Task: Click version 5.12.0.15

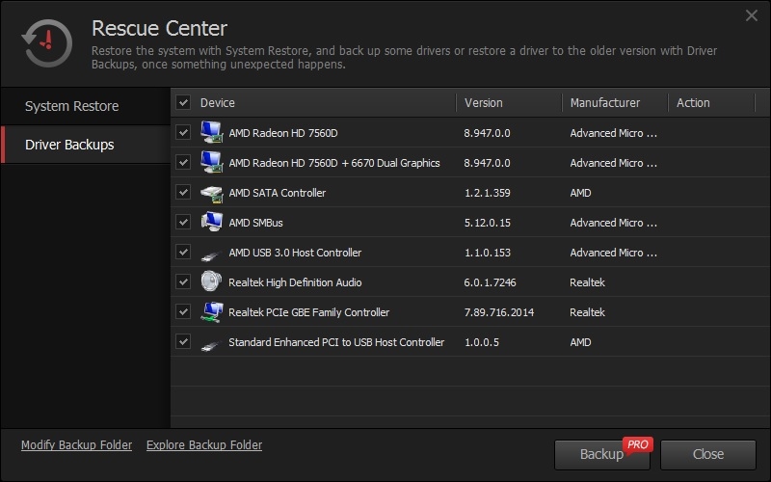Action: [x=488, y=223]
